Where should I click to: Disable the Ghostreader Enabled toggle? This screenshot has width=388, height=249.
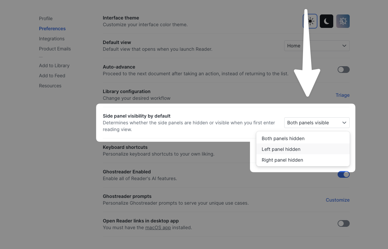pyautogui.click(x=343, y=174)
